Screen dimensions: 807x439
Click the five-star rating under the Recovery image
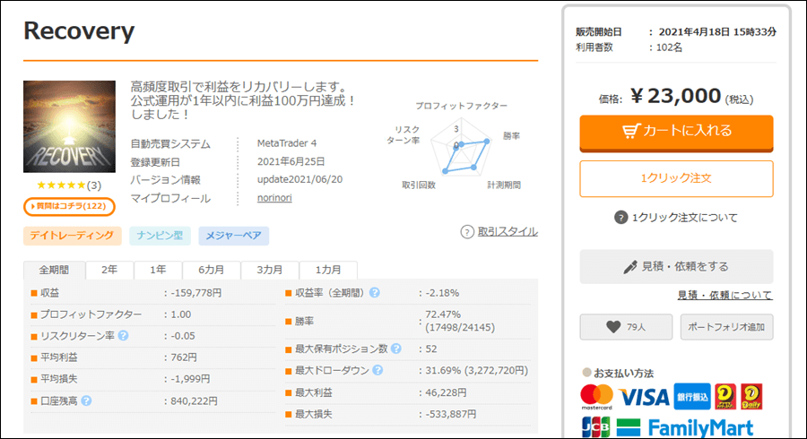tap(61, 185)
